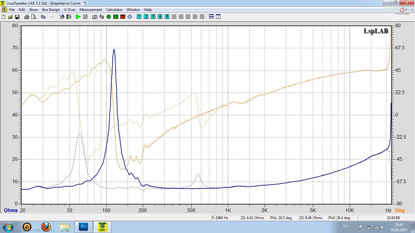This screenshot has height=233, width=415.
Task: Open the Show menu
Action: click(33, 10)
